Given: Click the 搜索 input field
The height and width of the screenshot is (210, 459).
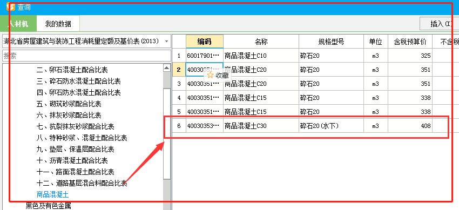Looking at the screenshot, I should click(86, 56).
